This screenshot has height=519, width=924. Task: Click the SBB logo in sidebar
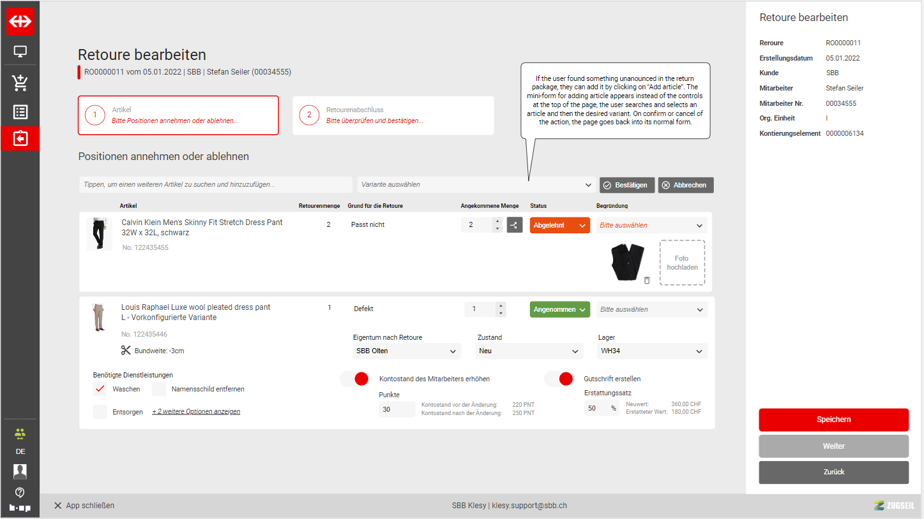pyautogui.click(x=20, y=21)
